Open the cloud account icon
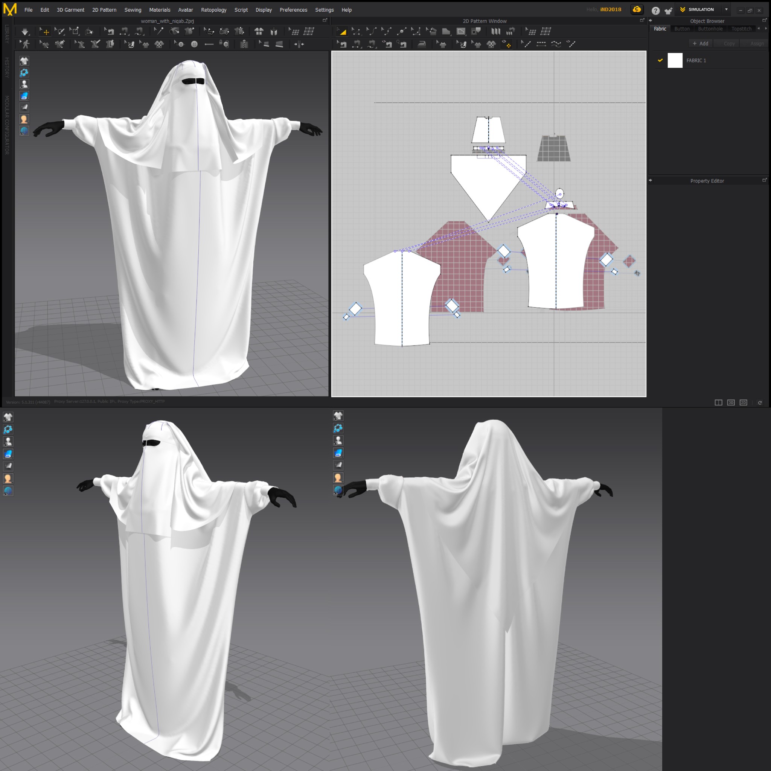Screen dimensions: 771x771 [x=637, y=9]
